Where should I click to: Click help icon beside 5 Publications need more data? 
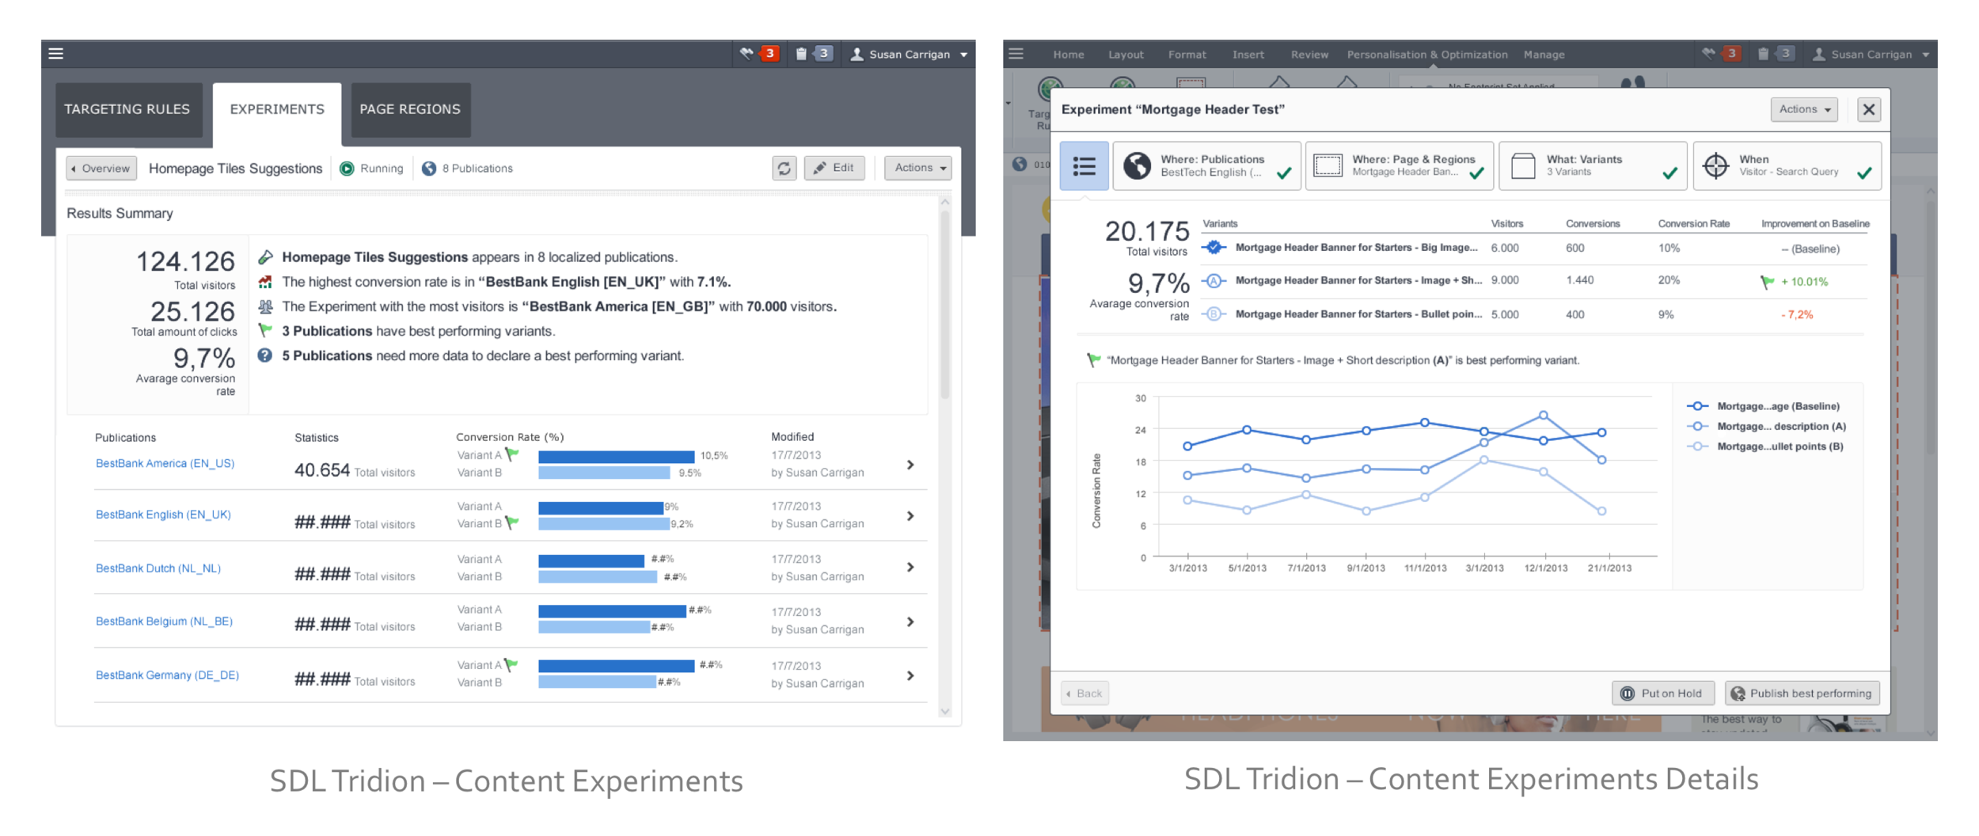click(x=265, y=355)
